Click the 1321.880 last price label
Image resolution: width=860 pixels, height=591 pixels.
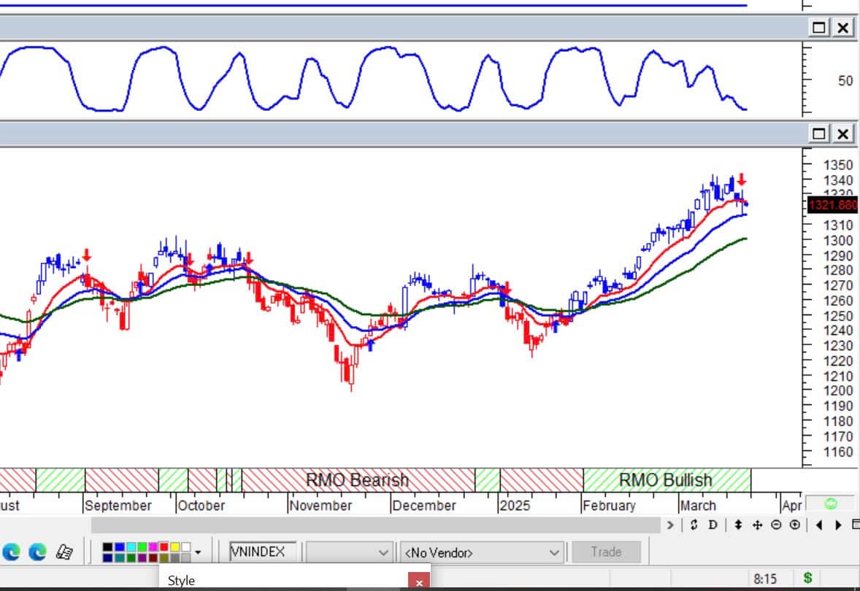click(832, 205)
